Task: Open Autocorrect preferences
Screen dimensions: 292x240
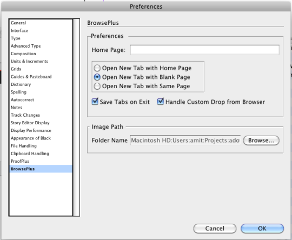Action: tap(41, 100)
